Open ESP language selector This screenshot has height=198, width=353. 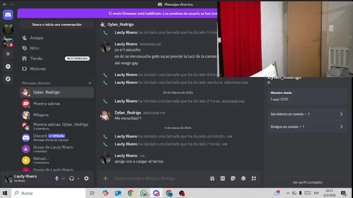[x=316, y=193]
